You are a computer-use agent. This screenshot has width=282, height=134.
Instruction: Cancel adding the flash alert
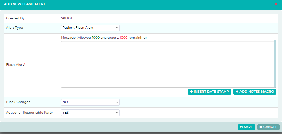(268, 127)
